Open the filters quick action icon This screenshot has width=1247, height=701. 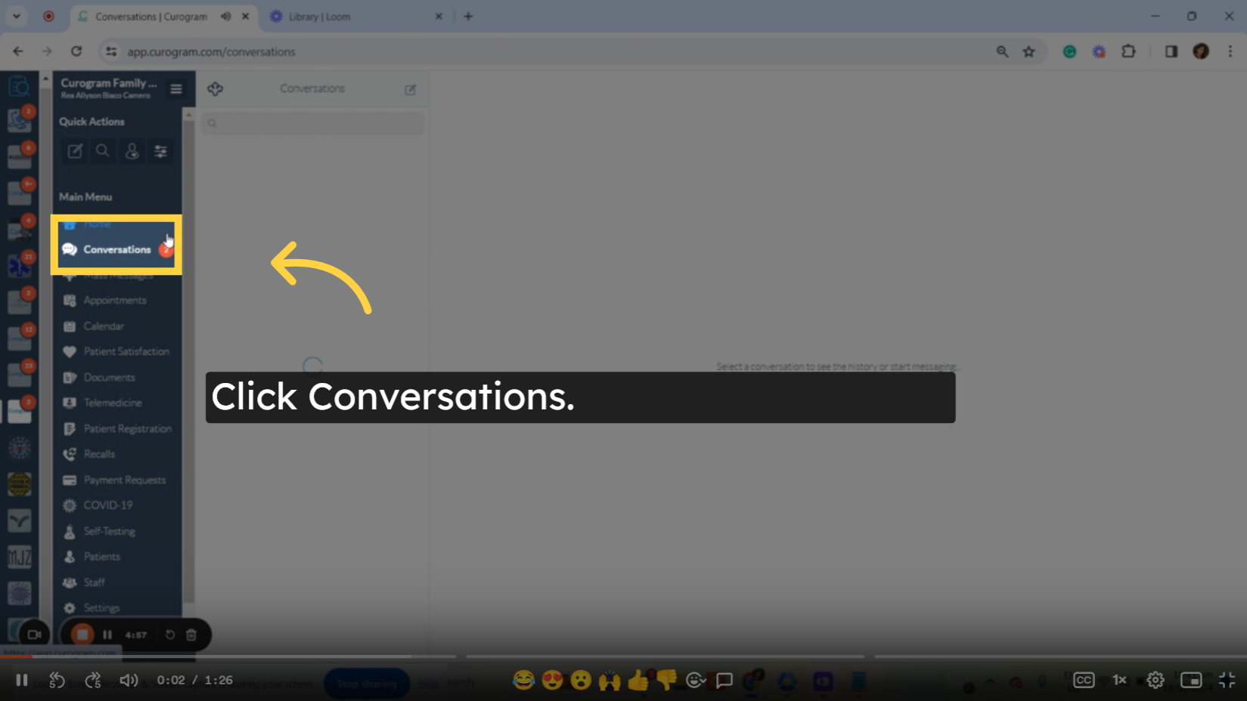[160, 151]
